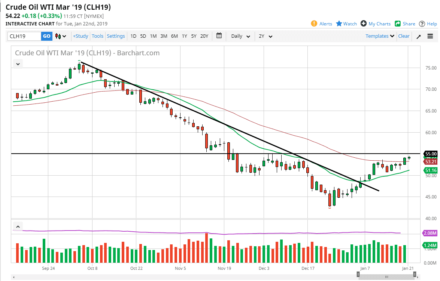Click the GO button

click(x=46, y=36)
